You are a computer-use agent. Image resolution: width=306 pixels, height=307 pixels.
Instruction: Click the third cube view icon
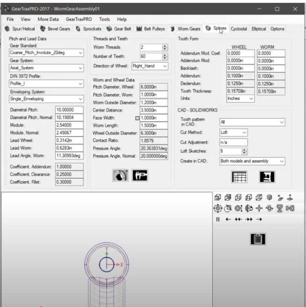point(238,197)
